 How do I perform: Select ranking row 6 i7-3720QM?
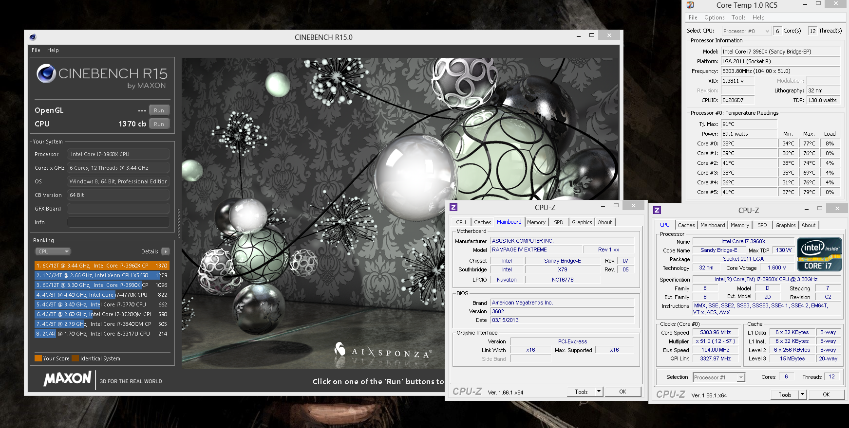pyautogui.click(x=102, y=314)
